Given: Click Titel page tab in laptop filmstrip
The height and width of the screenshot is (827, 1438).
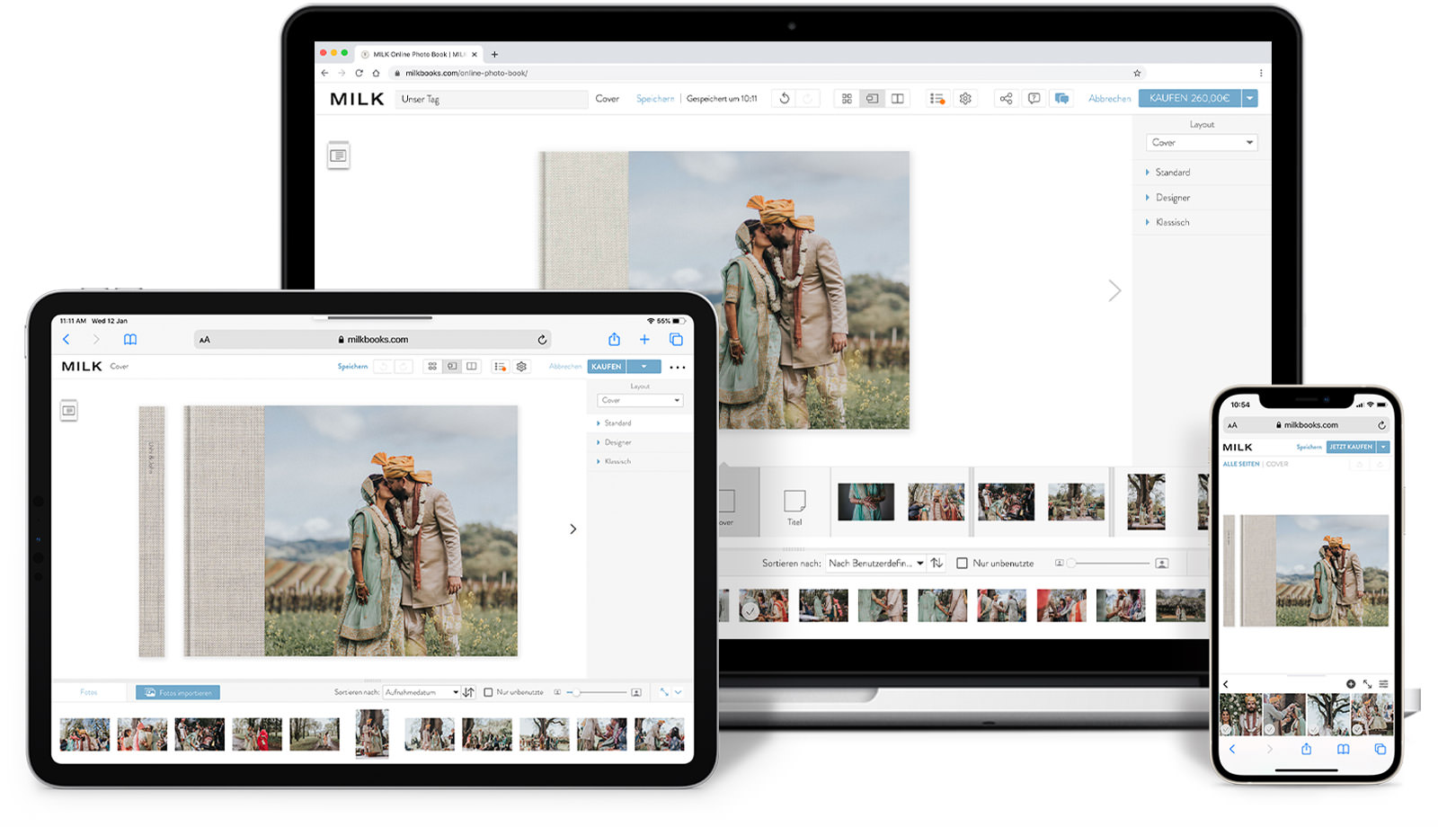Looking at the screenshot, I should 794,506.
